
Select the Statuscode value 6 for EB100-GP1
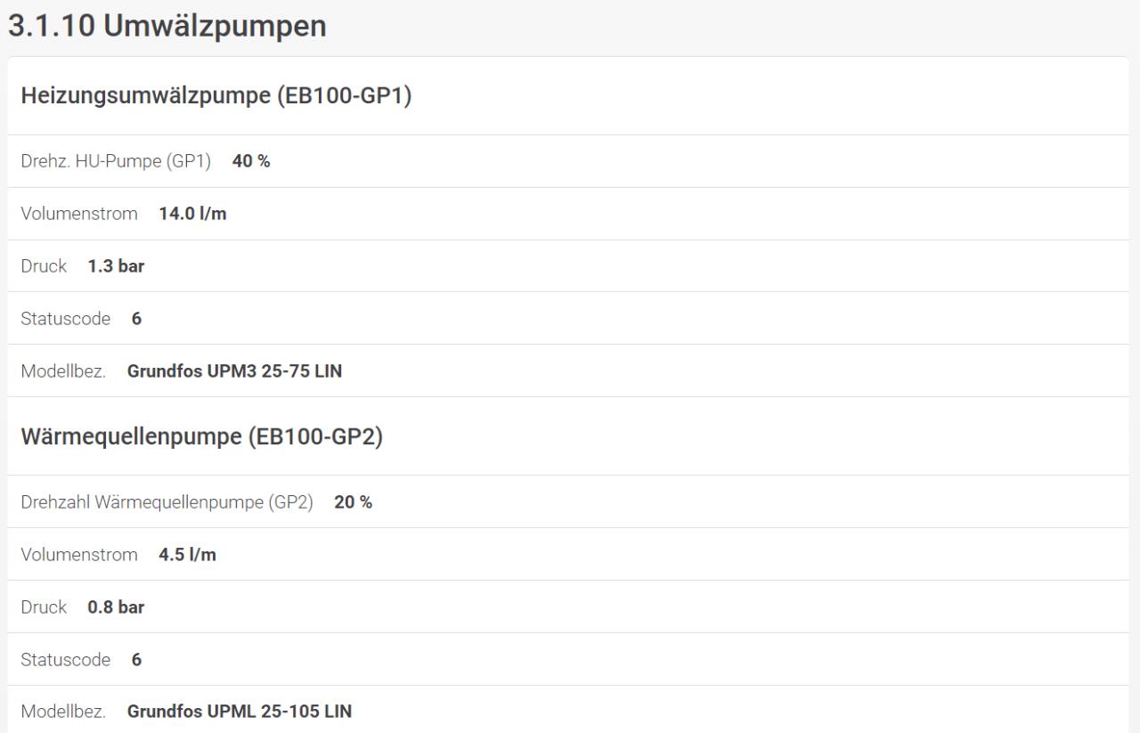(137, 319)
